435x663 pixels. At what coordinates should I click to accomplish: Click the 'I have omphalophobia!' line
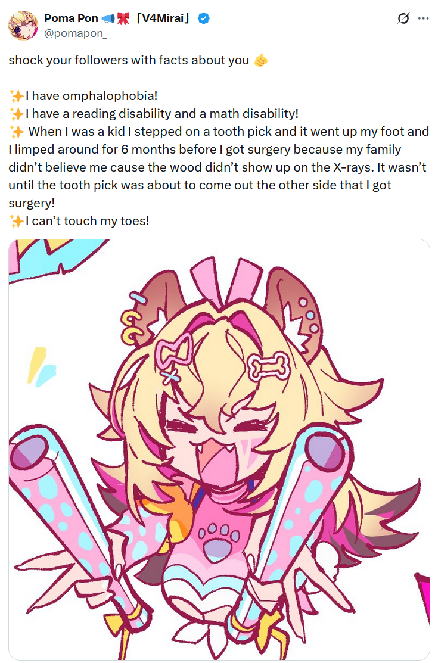91,97
